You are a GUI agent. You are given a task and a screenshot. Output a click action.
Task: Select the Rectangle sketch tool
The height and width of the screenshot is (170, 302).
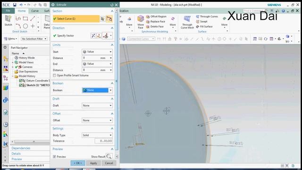(x=25, y=18)
